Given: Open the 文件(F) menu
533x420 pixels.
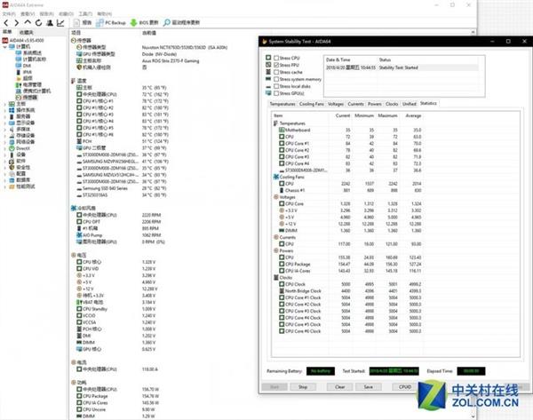Looking at the screenshot, I should [9, 14].
